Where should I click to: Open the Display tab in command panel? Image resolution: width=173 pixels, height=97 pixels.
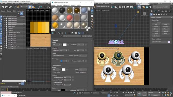pyautogui.click(x=166, y=11)
